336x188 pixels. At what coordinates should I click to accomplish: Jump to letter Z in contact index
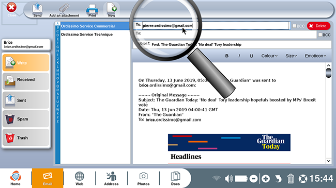point(57,122)
